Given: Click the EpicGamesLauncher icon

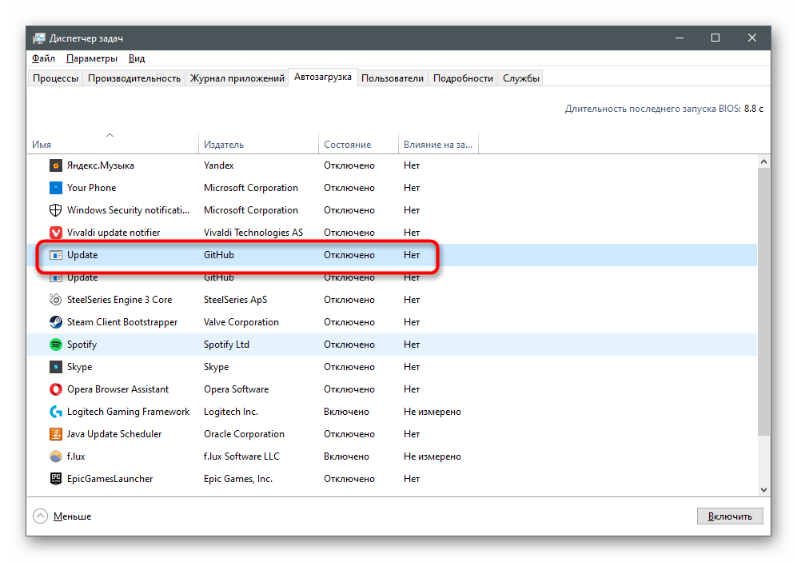Looking at the screenshot, I should coord(56,479).
